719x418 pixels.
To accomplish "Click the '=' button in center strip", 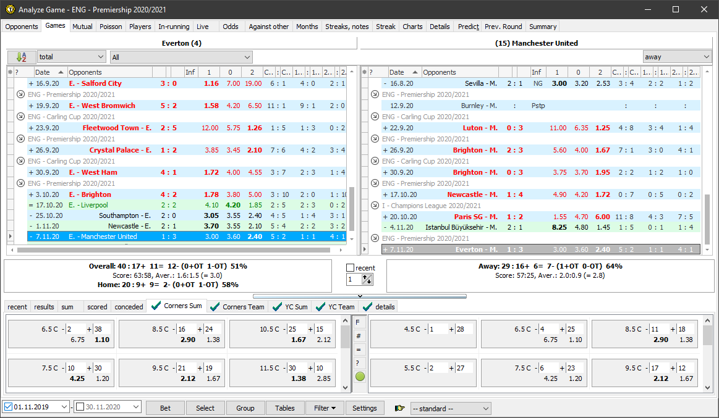I will point(359,349).
